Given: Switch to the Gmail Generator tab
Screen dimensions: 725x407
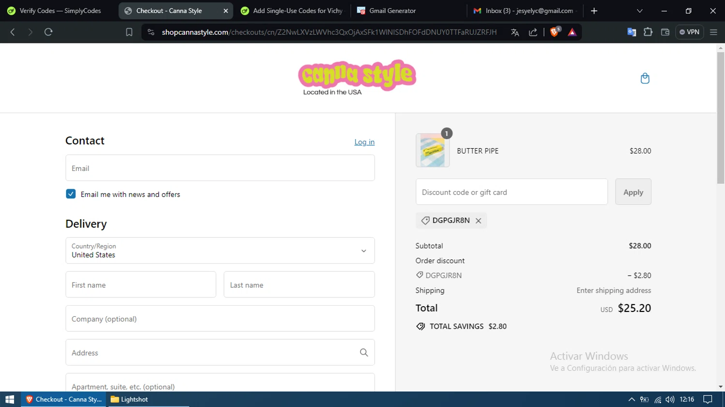Looking at the screenshot, I should [x=408, y=11].
